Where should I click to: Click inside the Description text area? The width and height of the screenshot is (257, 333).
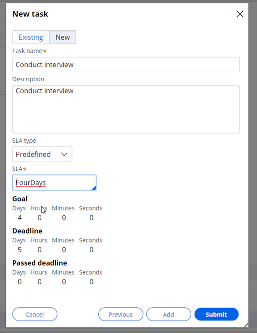tap(126, 109)
